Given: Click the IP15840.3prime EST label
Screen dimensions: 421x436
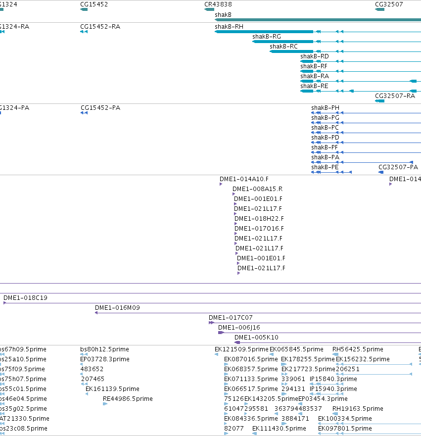Looking at the screenshot, I should 333,379.
